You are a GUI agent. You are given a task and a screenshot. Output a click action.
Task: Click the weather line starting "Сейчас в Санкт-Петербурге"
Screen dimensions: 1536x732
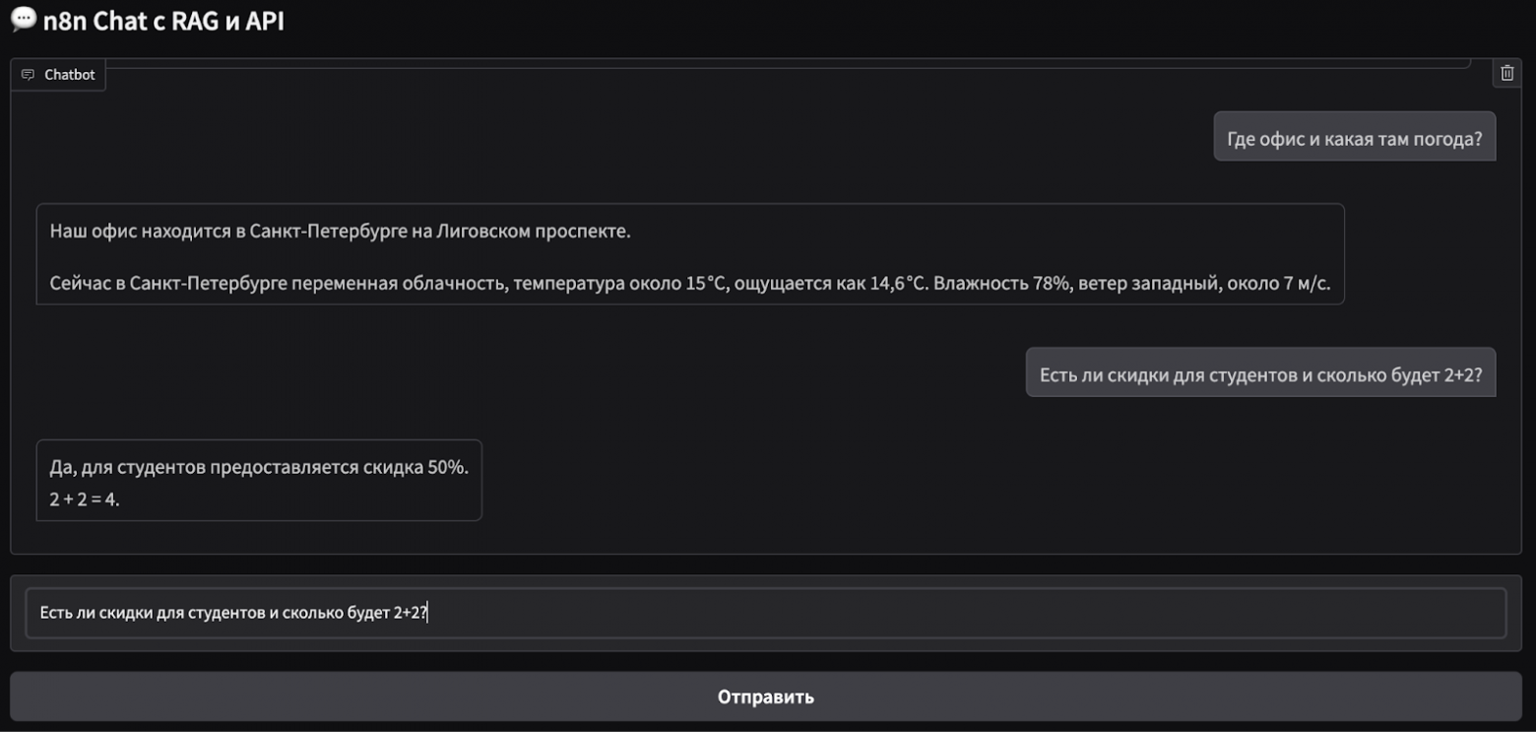click(689, 284)
